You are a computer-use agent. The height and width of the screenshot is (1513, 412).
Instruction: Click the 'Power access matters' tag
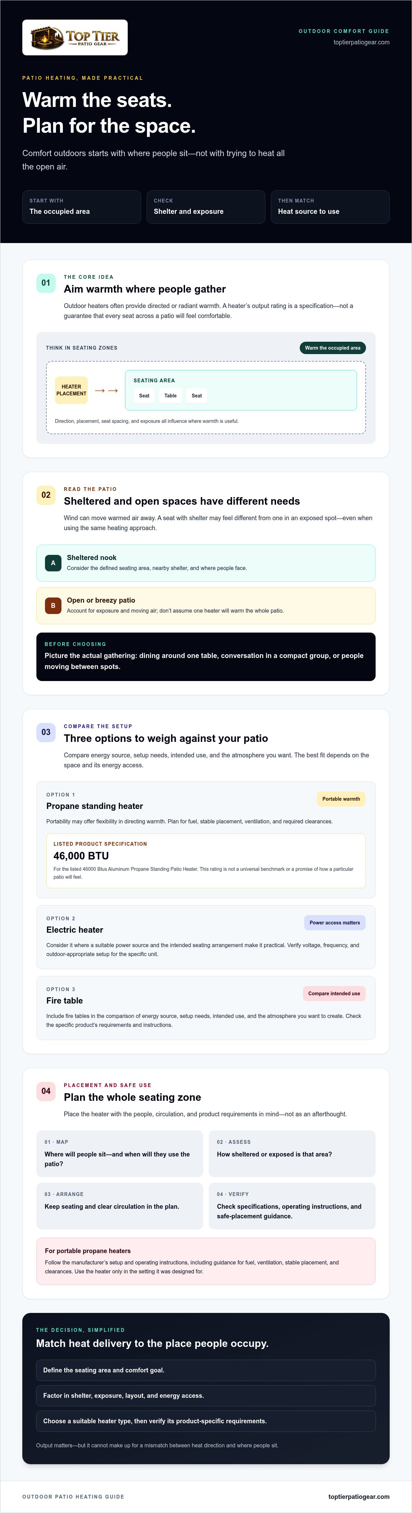point(334,923)
